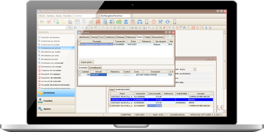Image resolution: width=264 pixels, height=132 pixels.
Task: Open Existencias por artículo
Action: [50, 41]
